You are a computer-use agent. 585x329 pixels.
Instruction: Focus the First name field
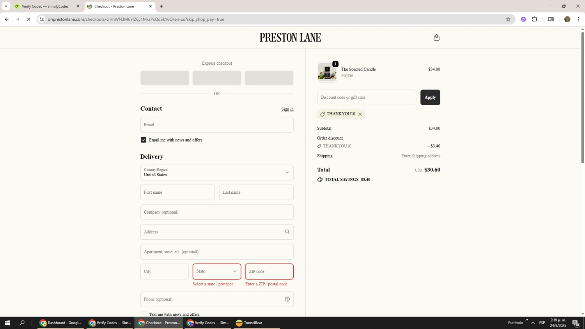click(x=177, y=192)
